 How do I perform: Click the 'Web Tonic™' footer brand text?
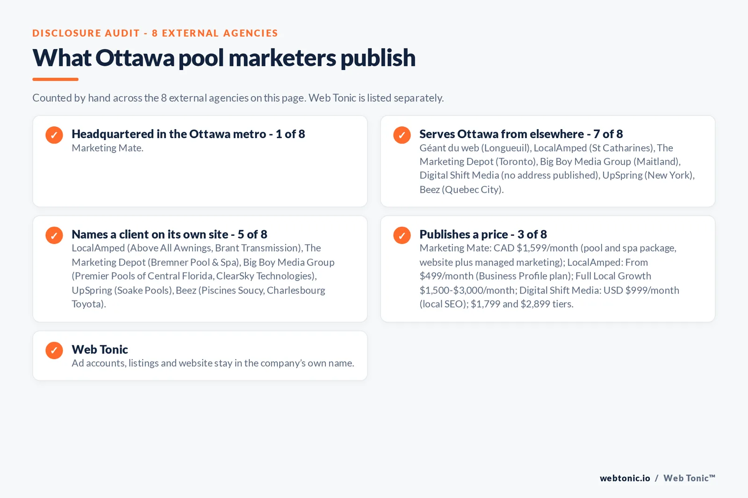click(x=690, y=478)
